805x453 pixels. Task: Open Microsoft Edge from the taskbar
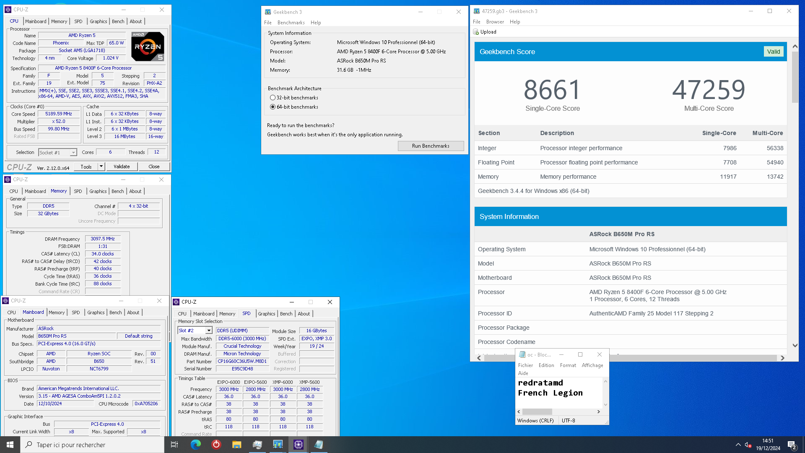196,445
